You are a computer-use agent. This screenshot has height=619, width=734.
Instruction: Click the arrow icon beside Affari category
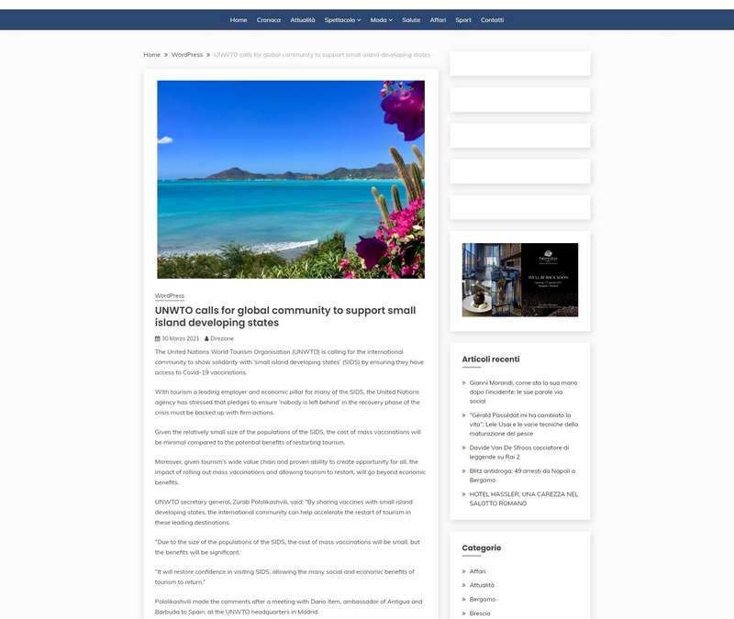(x=466, y=569)
